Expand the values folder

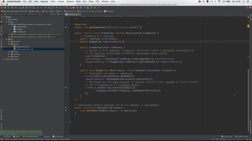tap(9, 56)
